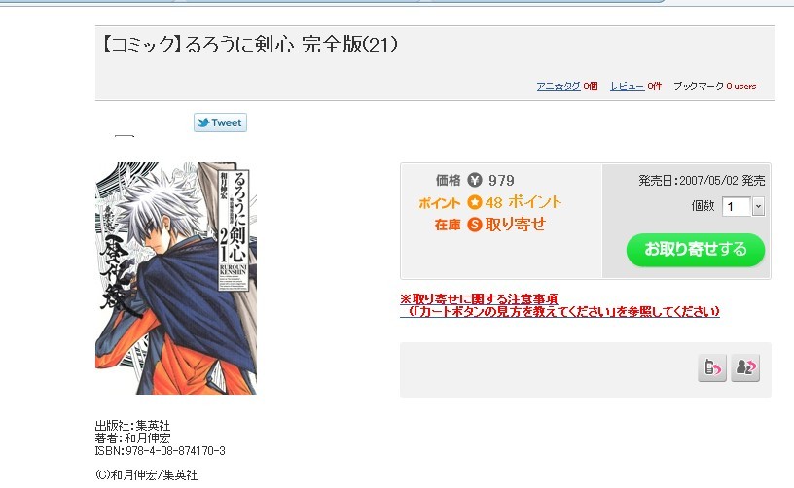The width and height of the screenshot is (794, 488).
Task: Click the orange 取り寄せ stock status text
Action: 515,224
